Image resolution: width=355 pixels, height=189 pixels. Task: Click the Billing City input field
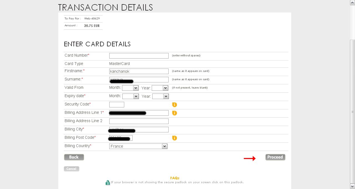139,130
